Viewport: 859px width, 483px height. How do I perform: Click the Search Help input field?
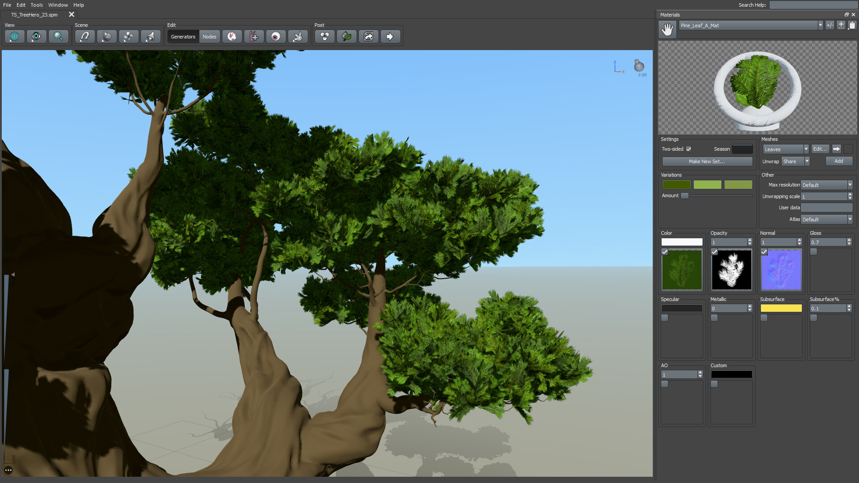coord(813,5)
